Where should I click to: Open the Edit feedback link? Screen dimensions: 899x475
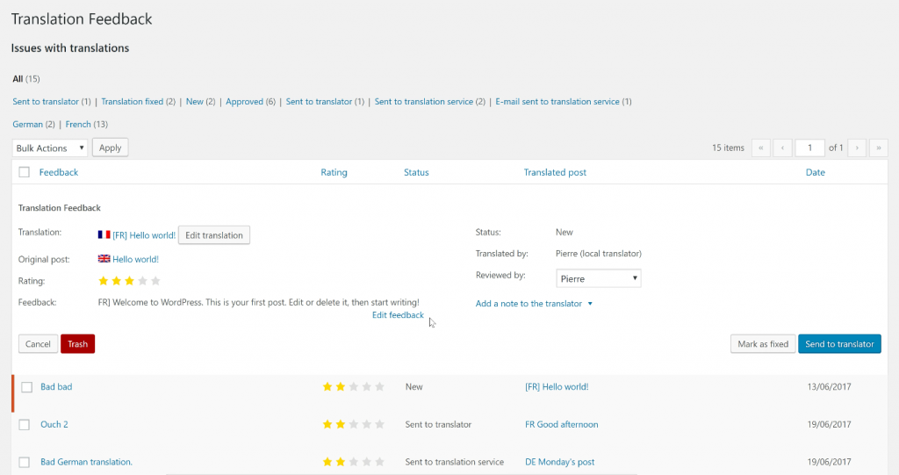tap(398, 315)
